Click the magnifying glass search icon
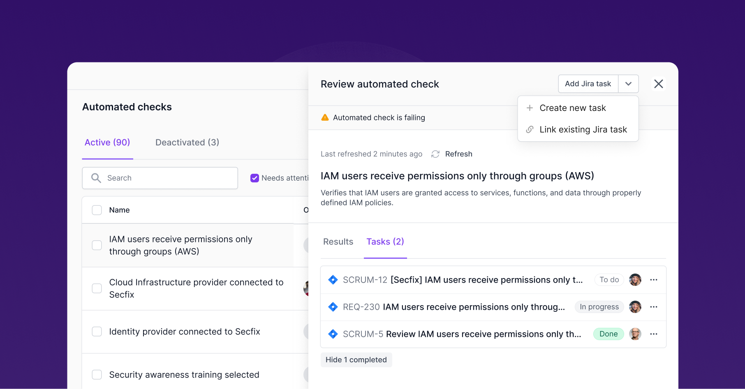The width and height of the screenshot is (745, 389). click(96, 178)
